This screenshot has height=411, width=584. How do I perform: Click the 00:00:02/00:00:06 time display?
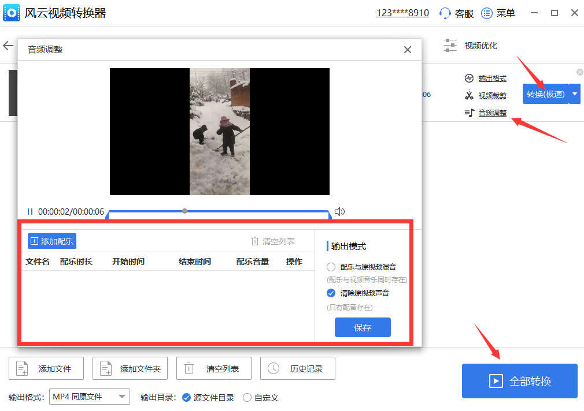(x=71, y=212)
